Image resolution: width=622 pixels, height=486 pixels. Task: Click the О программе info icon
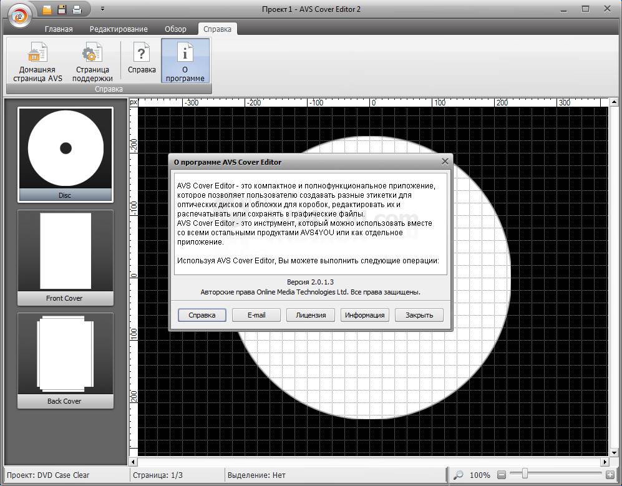[x=185, y=62]
